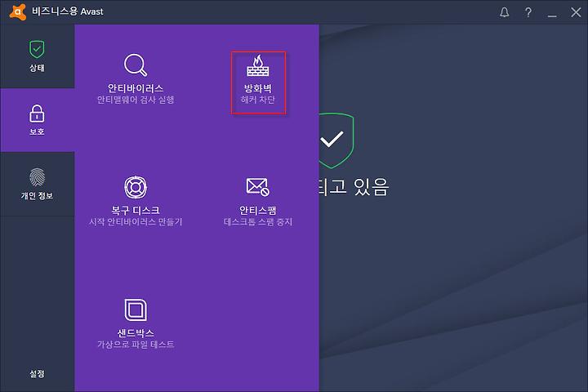Image resolution: width=588 pixels, height=392 pixels.
Task: Select the 보호 padlock sidebar item
Action: click(x=37, y=120)
